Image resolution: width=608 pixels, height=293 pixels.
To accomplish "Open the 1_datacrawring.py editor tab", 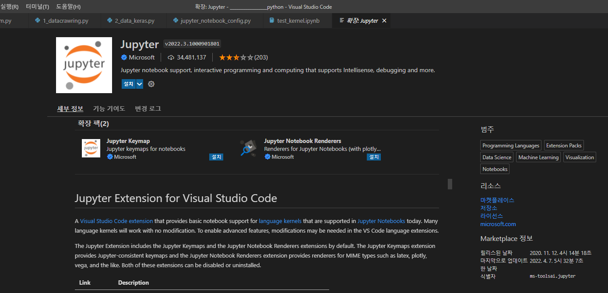I will point(65,21).
